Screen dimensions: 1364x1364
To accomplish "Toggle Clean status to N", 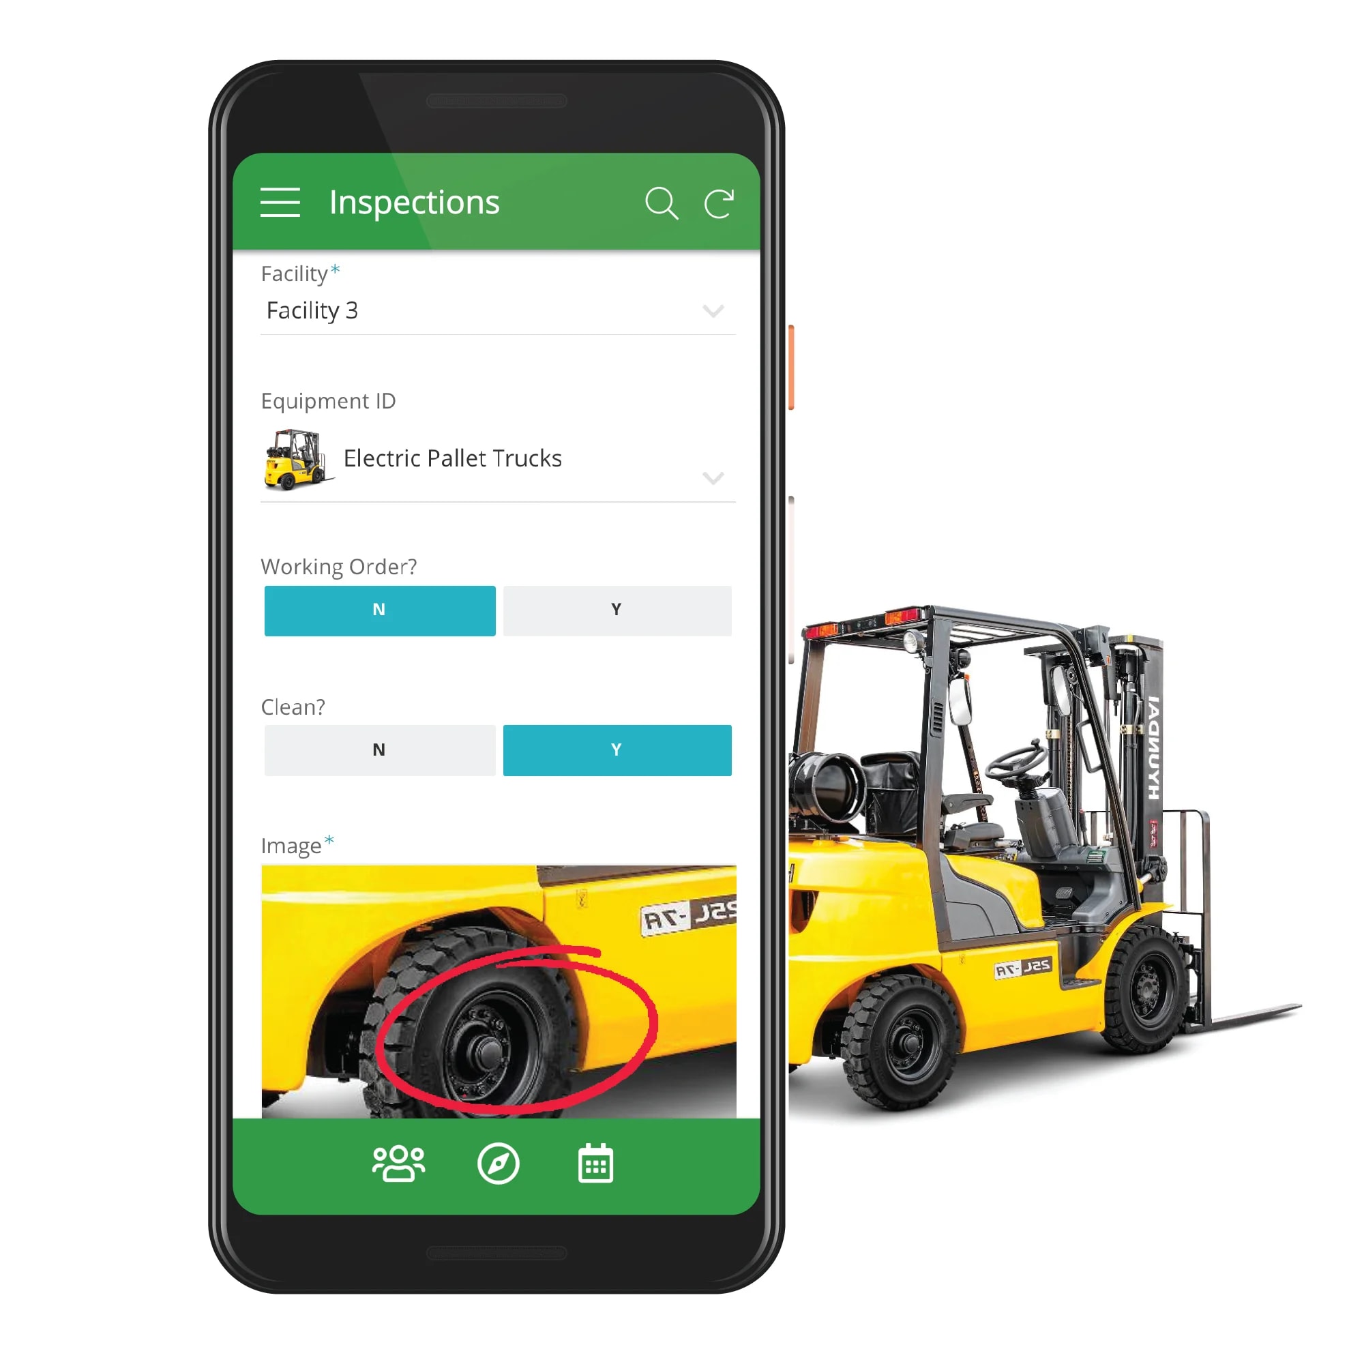I will (x=379, y=750).
